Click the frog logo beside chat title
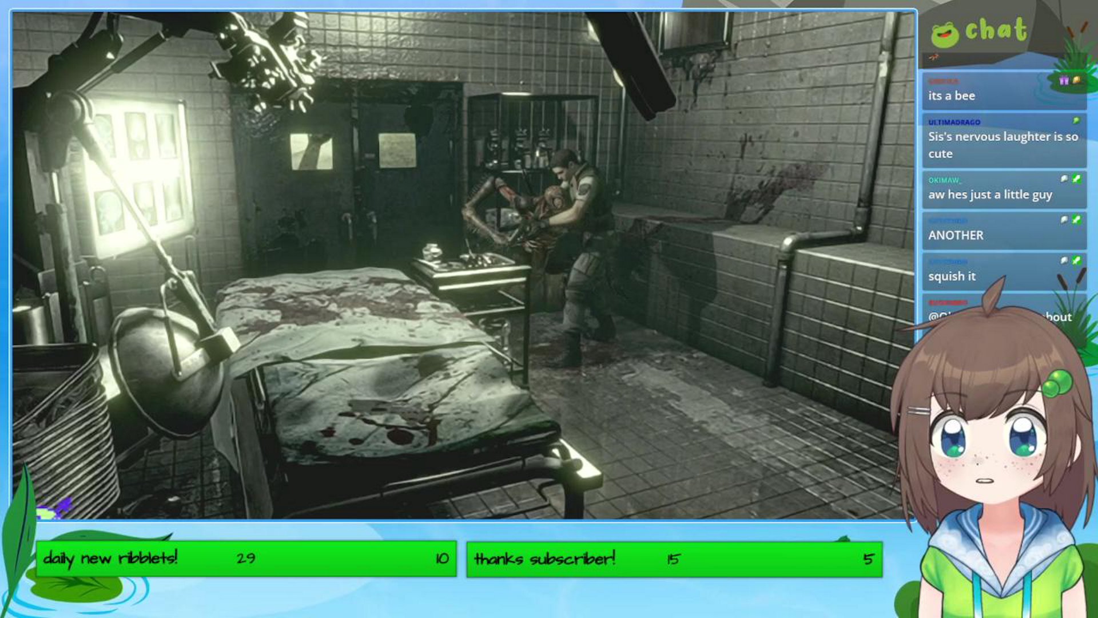Image resolution: width=1098 pixels, height=618 pixels. point(944,34)
